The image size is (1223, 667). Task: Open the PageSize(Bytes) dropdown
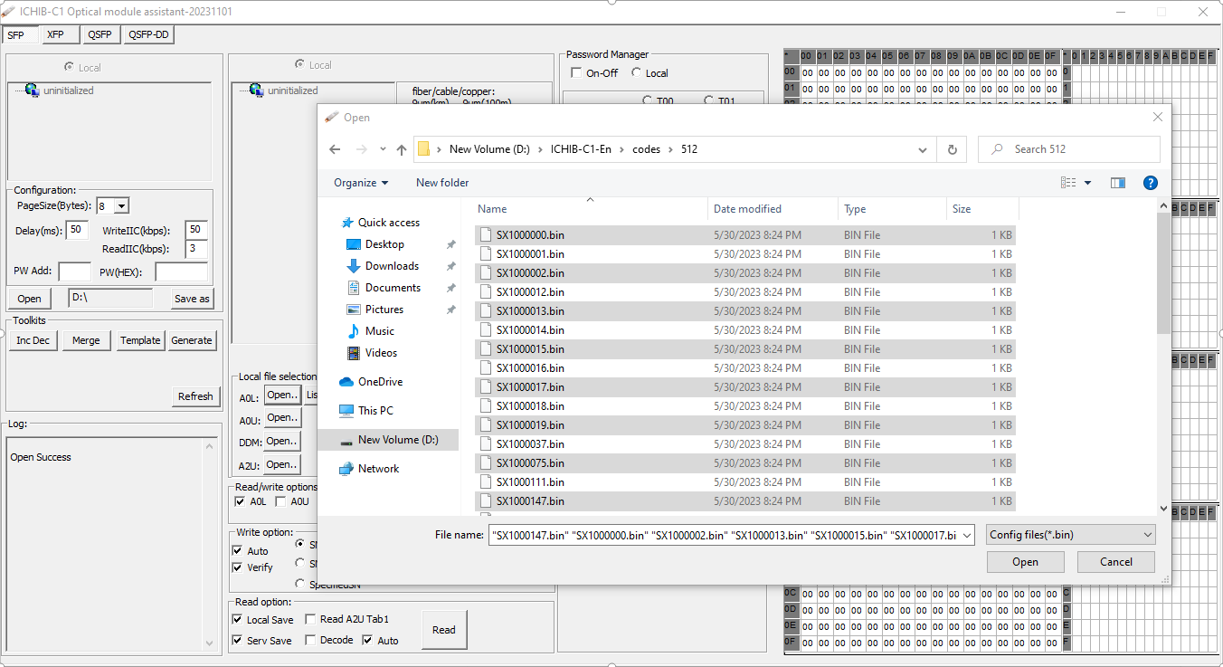click(122, 205)
